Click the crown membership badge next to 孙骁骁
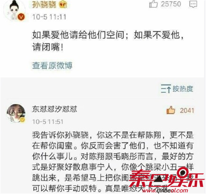206x194 pixels. [x=63, y=4]
